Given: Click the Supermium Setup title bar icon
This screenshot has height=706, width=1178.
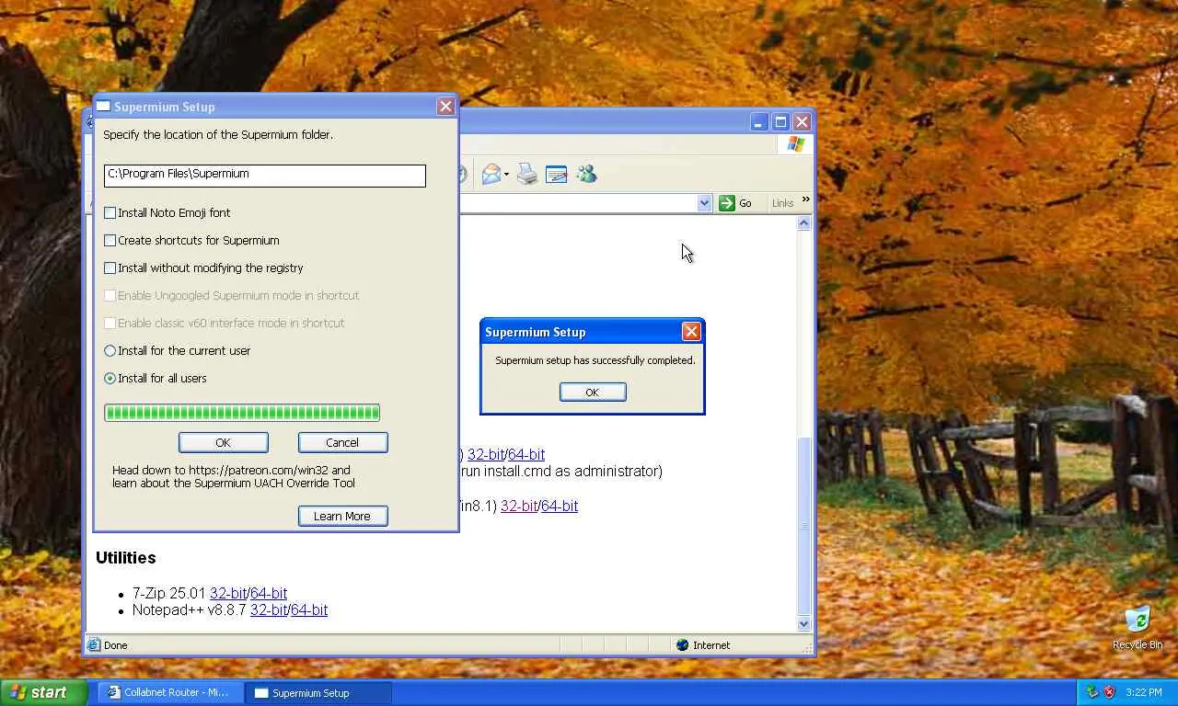Looking at the screenshot, I should coord(104,107).
